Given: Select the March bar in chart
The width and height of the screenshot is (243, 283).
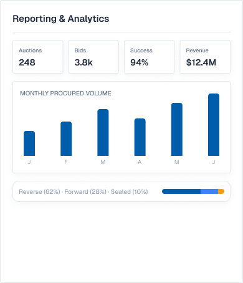Looking at the screenshot, I should (103, 132).
